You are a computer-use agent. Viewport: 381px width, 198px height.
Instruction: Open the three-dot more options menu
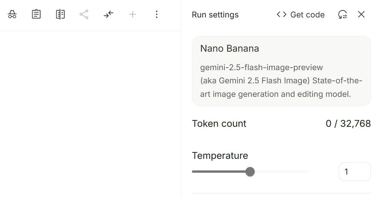point(157,14)
